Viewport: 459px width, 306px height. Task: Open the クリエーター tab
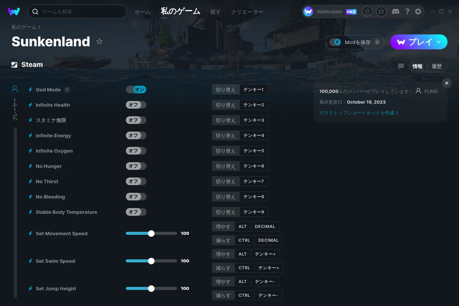click(247, 12)
